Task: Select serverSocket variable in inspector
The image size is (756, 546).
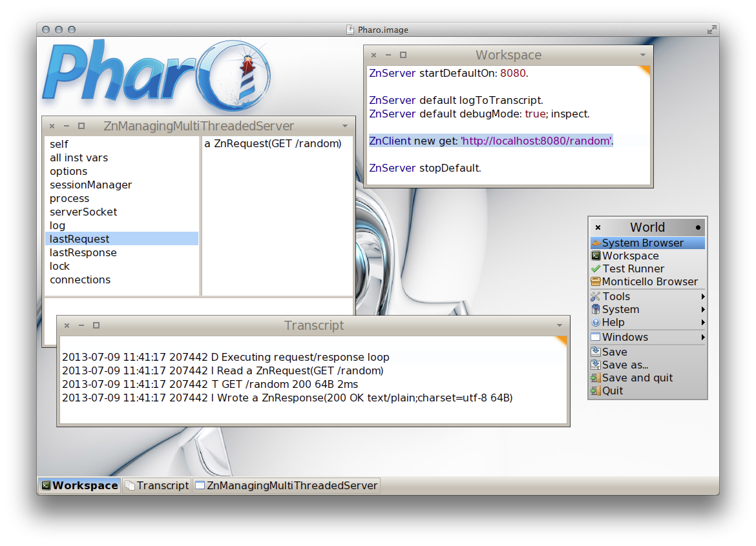Action: [x=121, y=212]
